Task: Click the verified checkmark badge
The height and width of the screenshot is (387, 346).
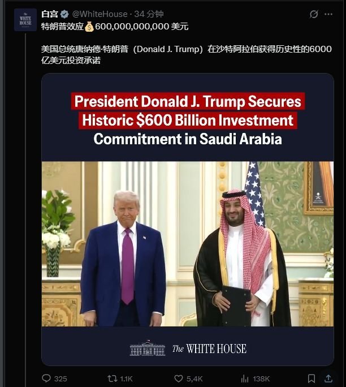Action: point(64,14)
